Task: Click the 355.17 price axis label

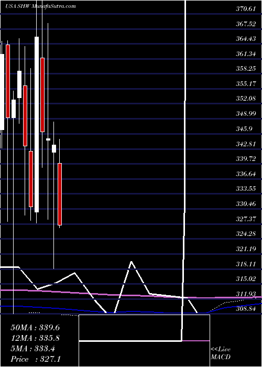Action: click(246, 83)
